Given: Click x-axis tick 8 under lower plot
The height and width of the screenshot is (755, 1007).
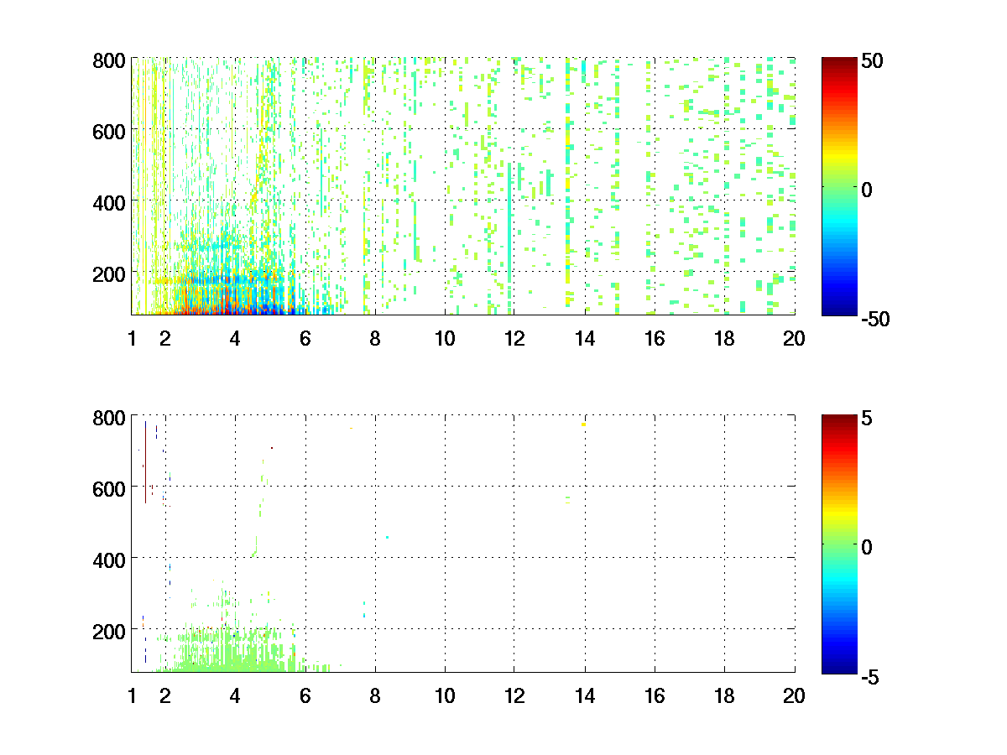Looking at the screenshot, I should pos(374,695).
